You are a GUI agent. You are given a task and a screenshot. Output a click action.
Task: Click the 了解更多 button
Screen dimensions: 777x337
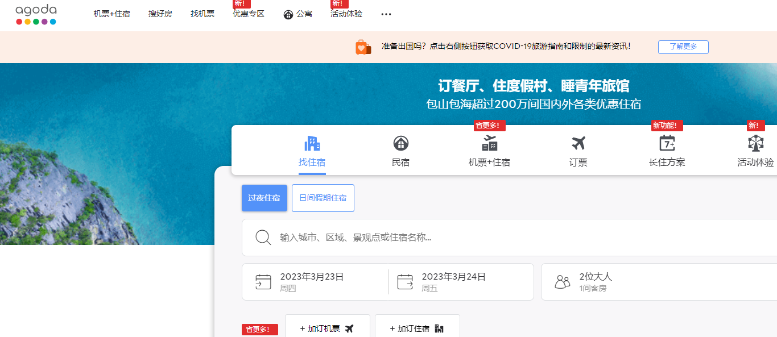683,47
